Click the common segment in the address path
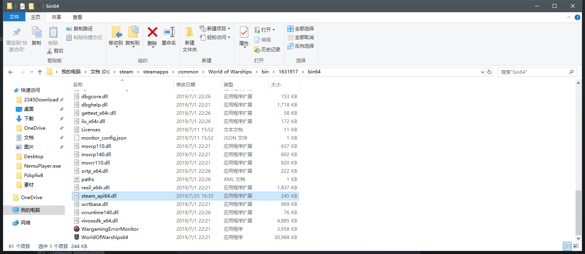 coord(188,72)
